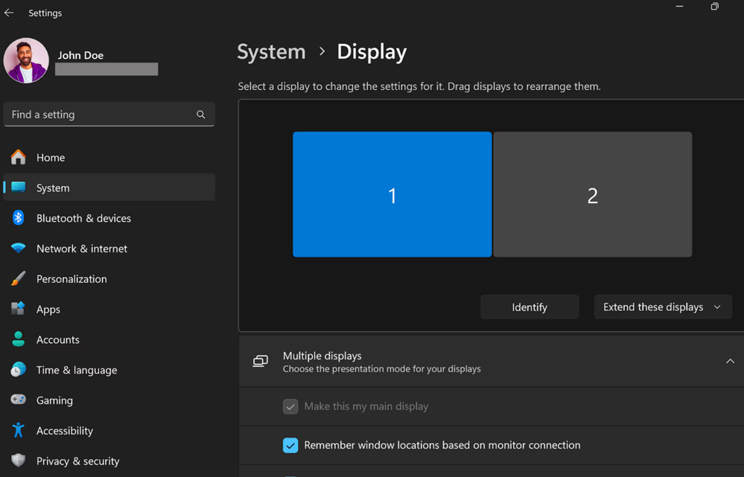Click the Apps icon in sidebar
Image resolution: width=744 pixels, height=477 pixels.
[19, 309]
